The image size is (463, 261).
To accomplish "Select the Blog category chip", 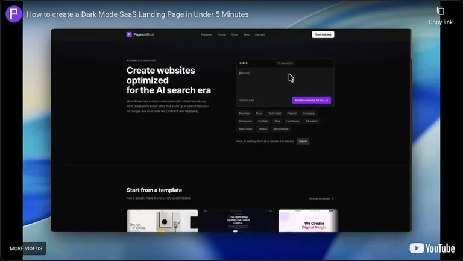I will pyautogui.click(x=277, y=121).
